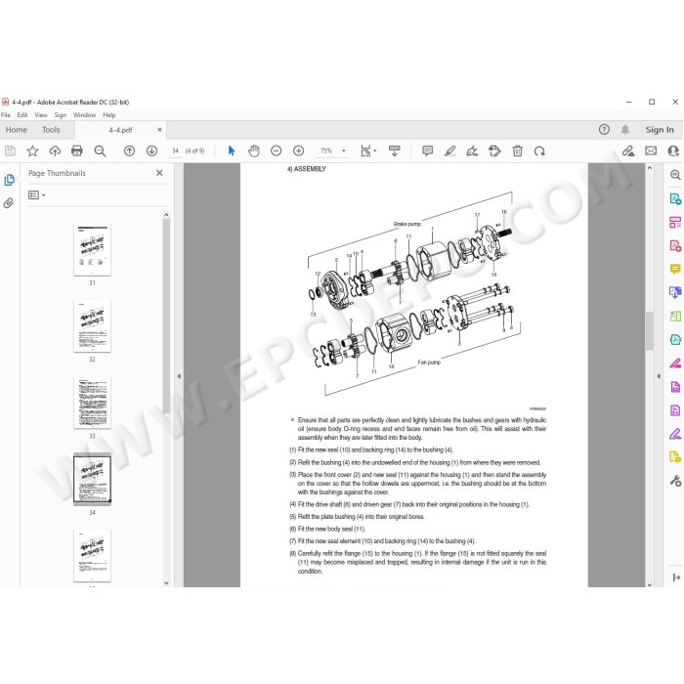The width and height of the screenshot is (684, 684).
Task: Expand the right pane toggle at the bottom
Action: click(676, 577)
